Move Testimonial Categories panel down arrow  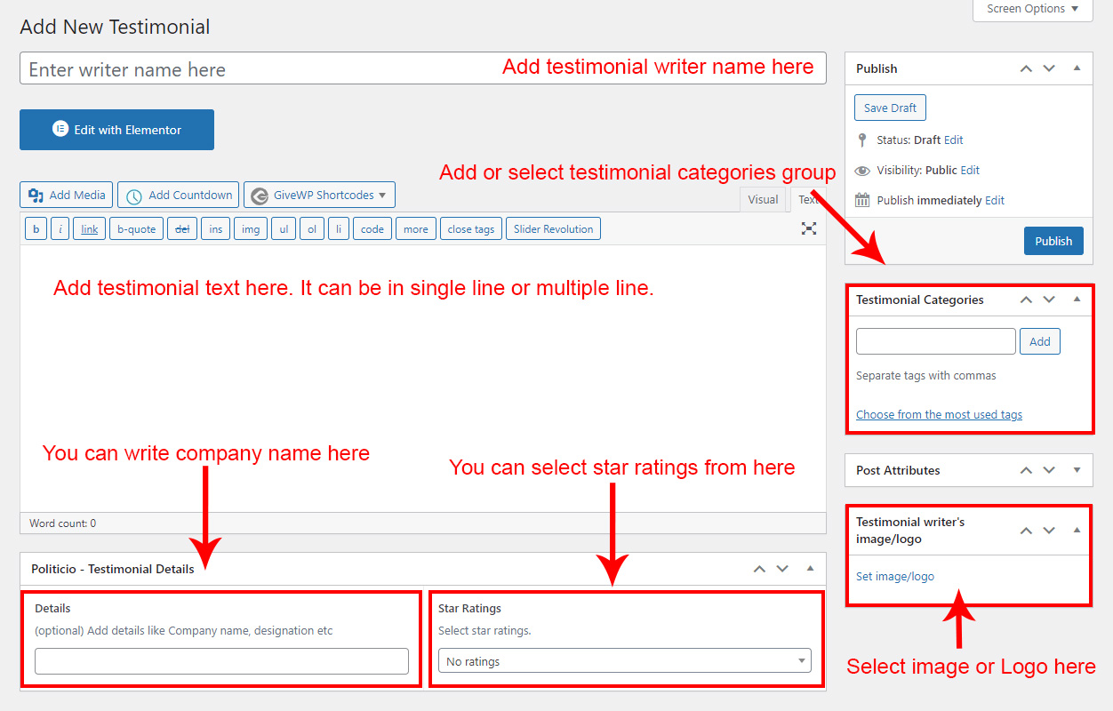[x=1049, y=300]
